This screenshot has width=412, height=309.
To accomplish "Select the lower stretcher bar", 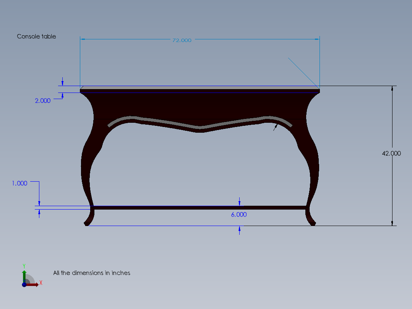I will (200, 208).
